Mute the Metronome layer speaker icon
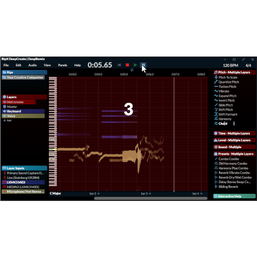257x257 pixels. click(x=5, y=102)
